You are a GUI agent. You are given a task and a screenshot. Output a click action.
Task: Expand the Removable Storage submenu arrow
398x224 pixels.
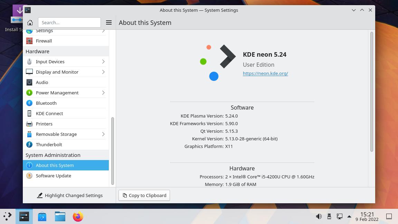pos(103,134)
